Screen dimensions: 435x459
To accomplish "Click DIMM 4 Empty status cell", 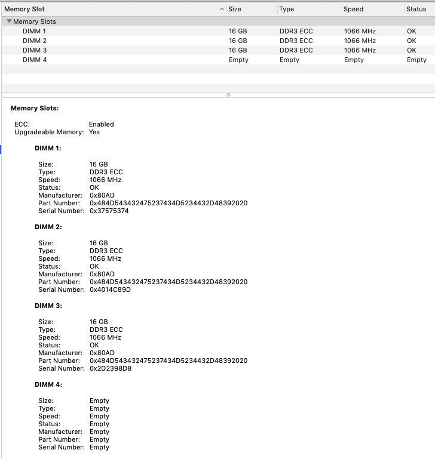I will tap(416, 60).
